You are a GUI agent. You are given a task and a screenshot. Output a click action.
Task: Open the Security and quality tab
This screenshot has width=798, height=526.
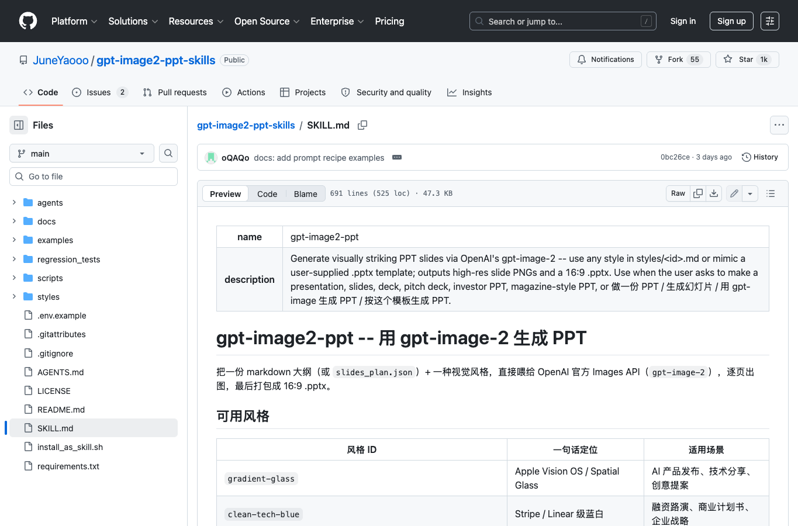tap(386, 92)
